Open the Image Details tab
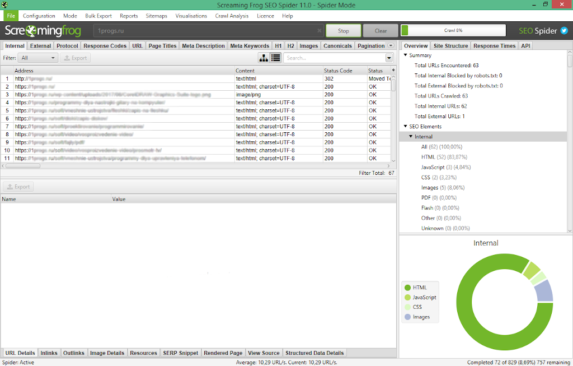The image size is (573, 366). click(107, 353)
